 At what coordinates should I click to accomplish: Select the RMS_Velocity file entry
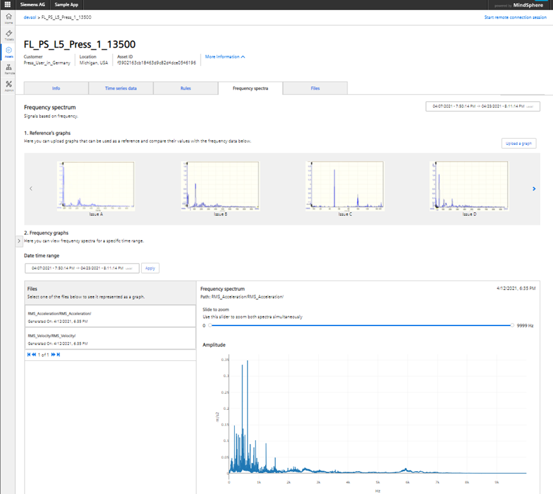109,337
